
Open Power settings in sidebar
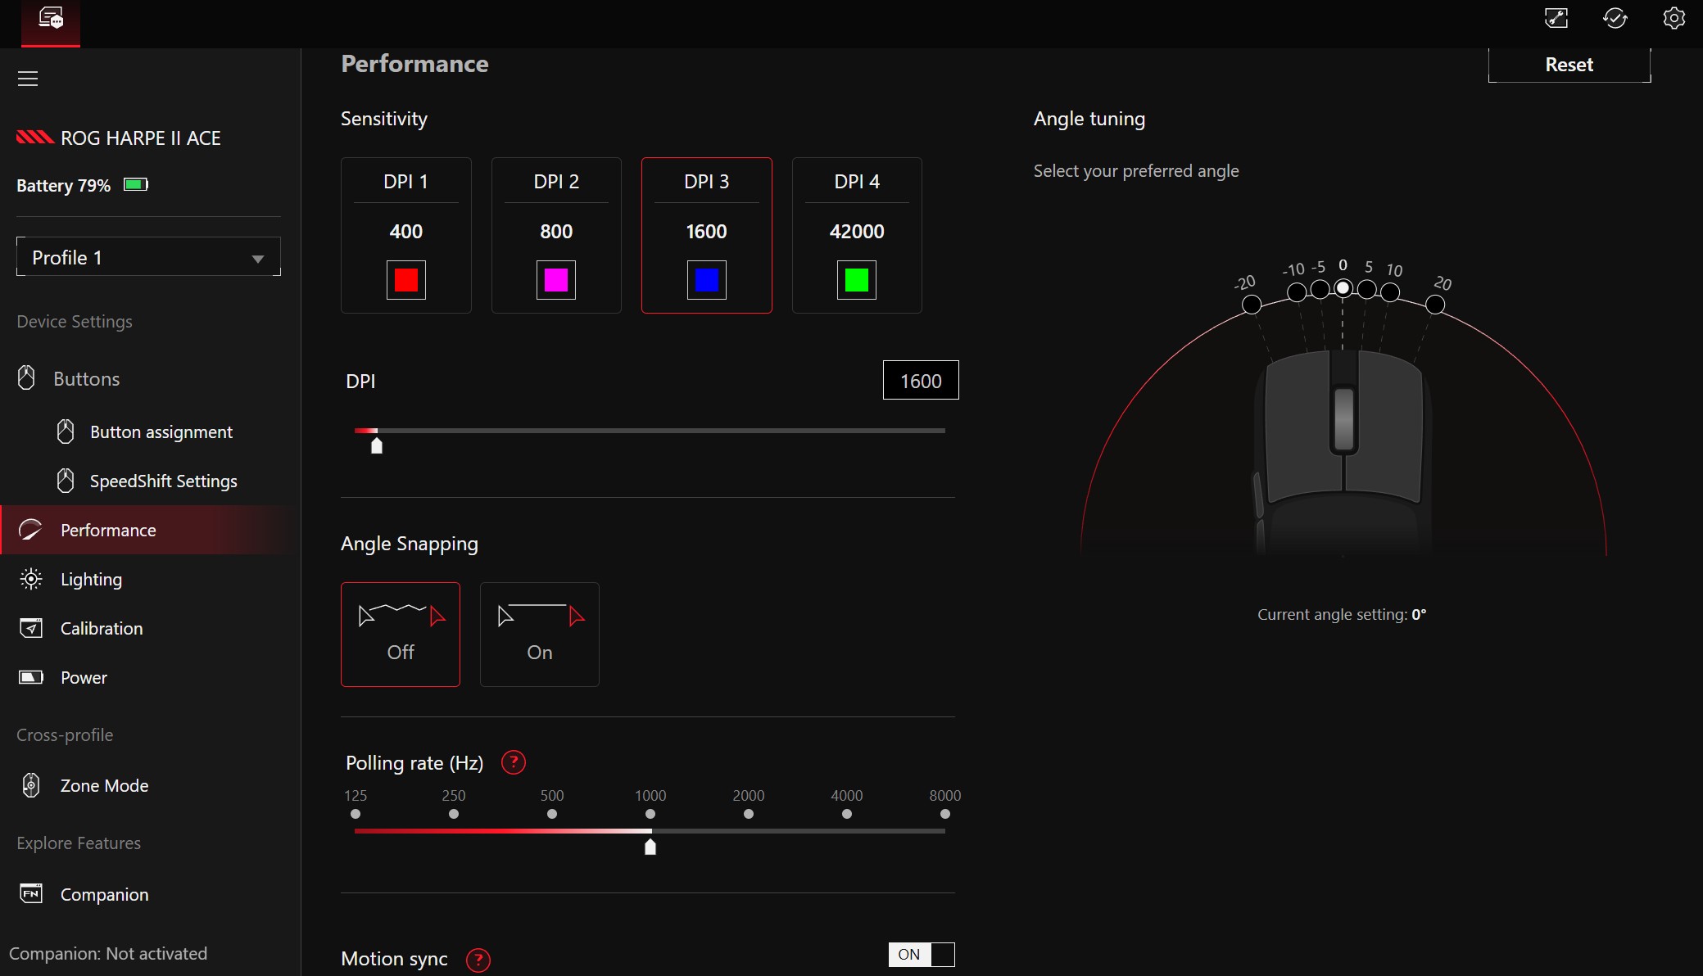84,678
